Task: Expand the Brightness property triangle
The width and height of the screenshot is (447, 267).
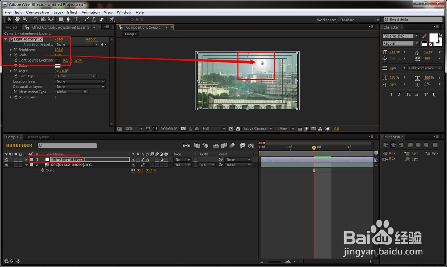Action: coord(11,50)
